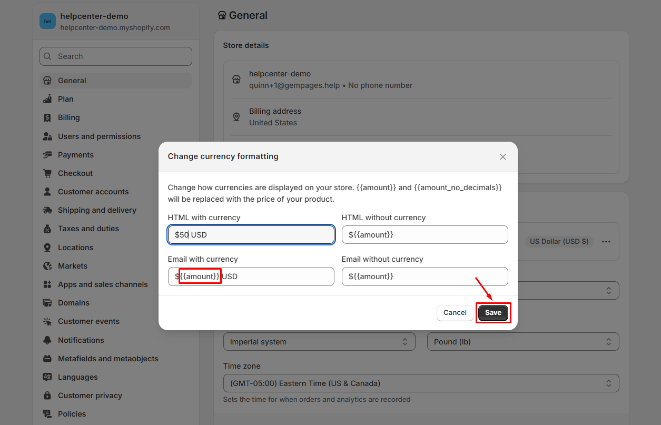This screenshot has height=425, width=661.
Task: Click the Cancel button
Action: (x=455, y=313)
